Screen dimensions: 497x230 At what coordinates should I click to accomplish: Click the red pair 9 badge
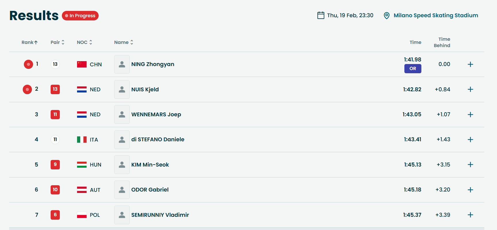pos(55,165)
